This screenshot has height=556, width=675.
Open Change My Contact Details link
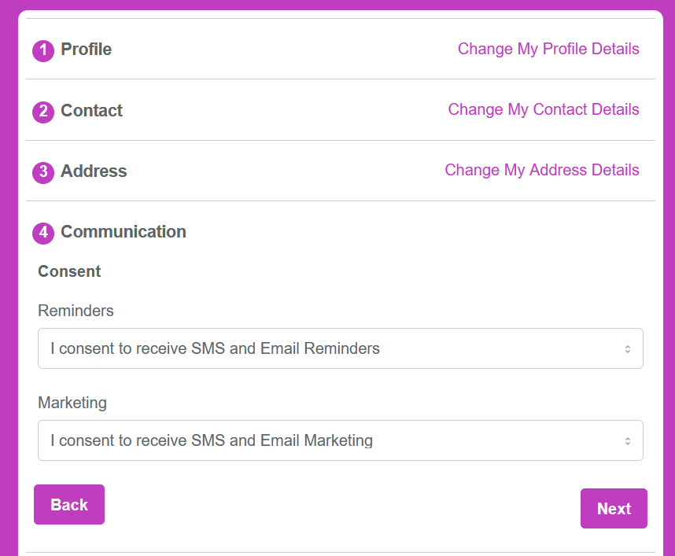tap(544, 110)
